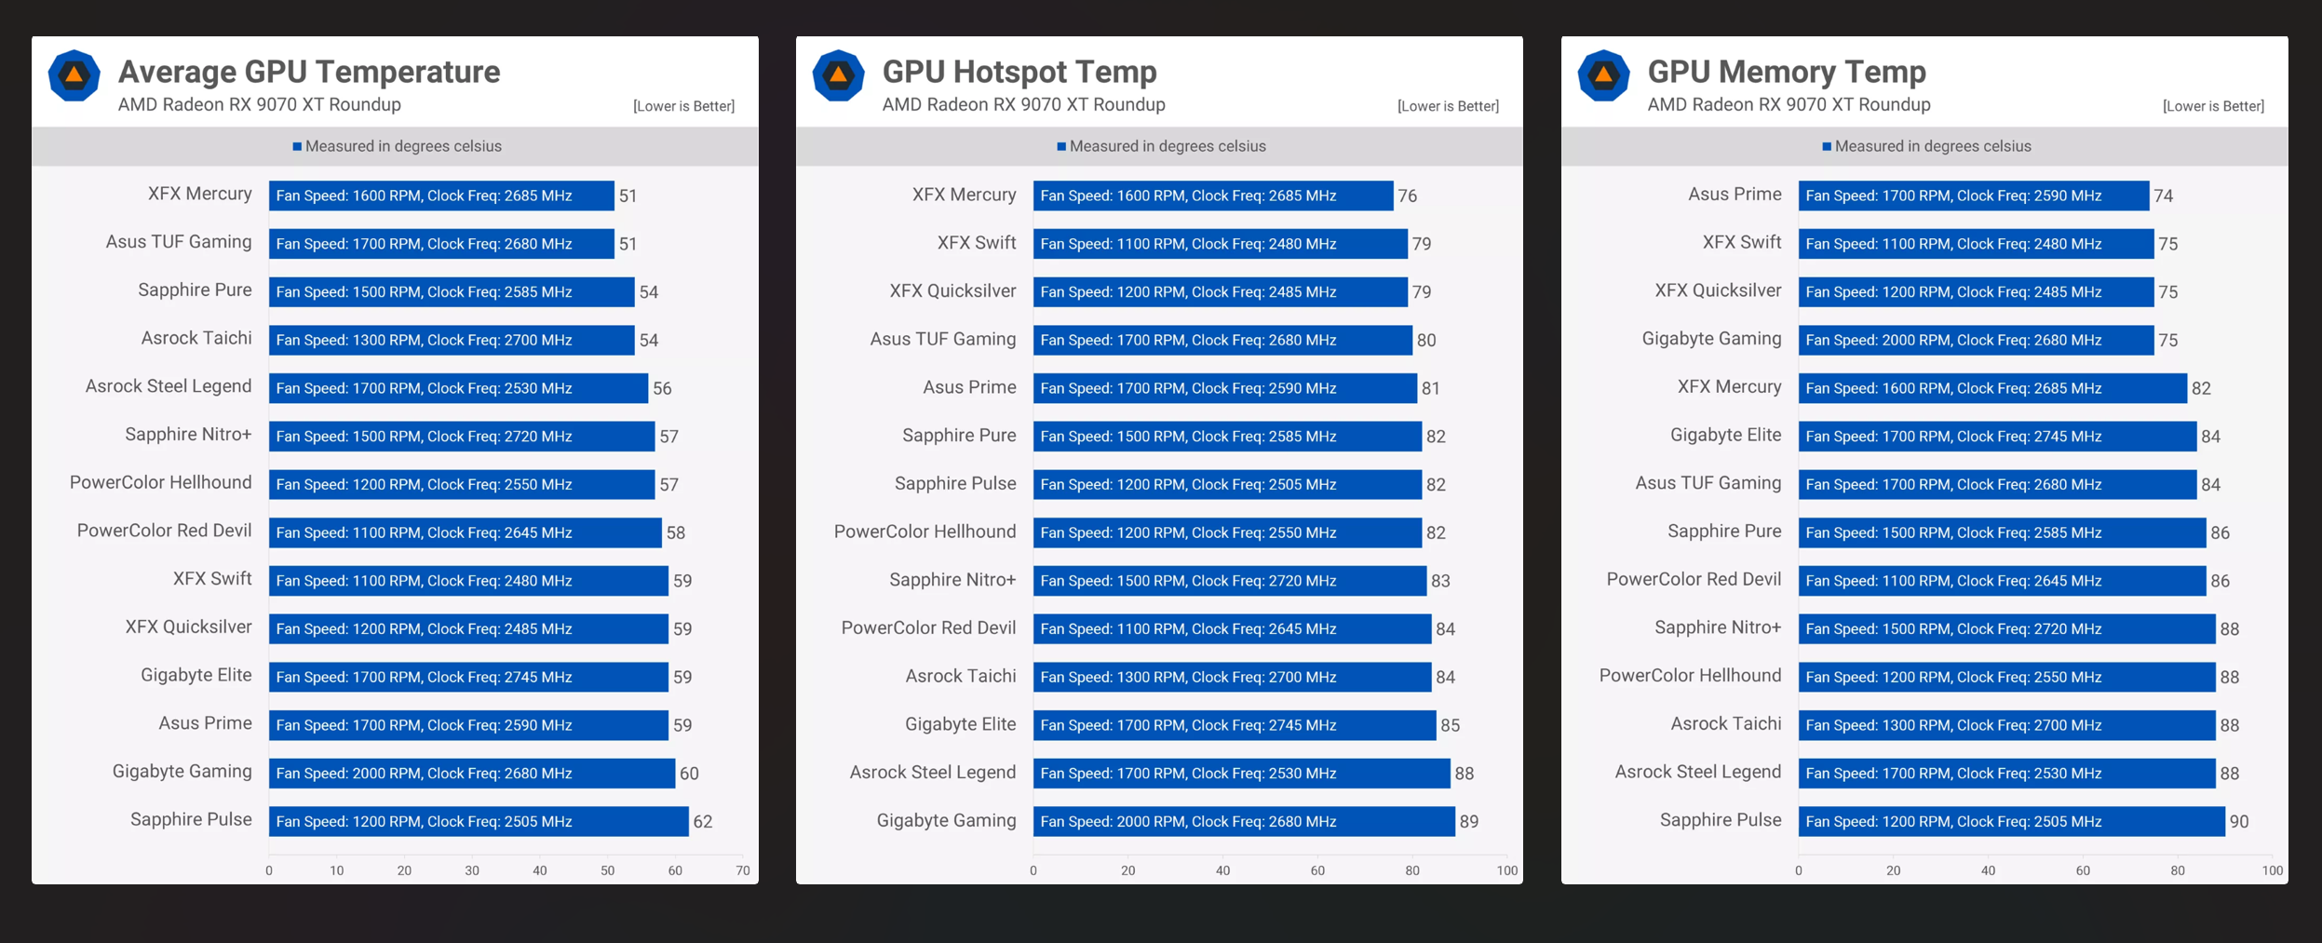Click the Asrock Taichi label in Average GPU Temperature chart
The image size is (2322, 943).
click(x=196, y=338)
